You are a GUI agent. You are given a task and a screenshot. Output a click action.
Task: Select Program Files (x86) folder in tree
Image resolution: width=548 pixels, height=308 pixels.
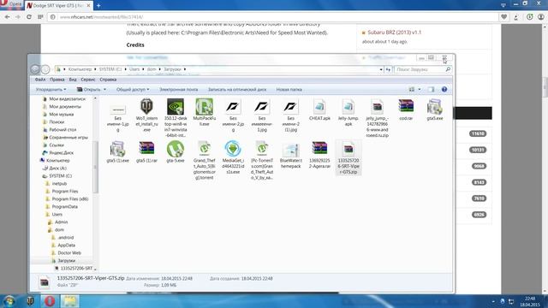[x=70, y=199]
